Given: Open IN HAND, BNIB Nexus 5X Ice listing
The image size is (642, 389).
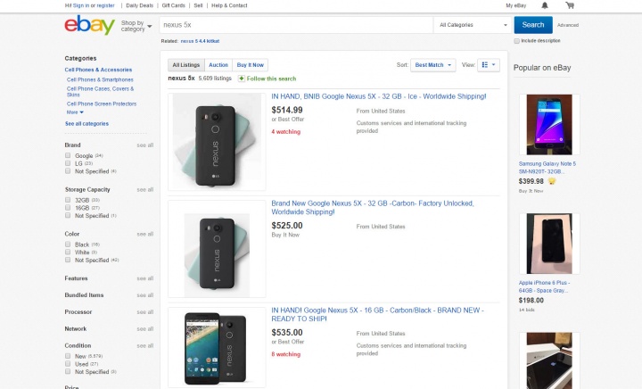Looking at the screenshot, I should (x=379, y=96).
